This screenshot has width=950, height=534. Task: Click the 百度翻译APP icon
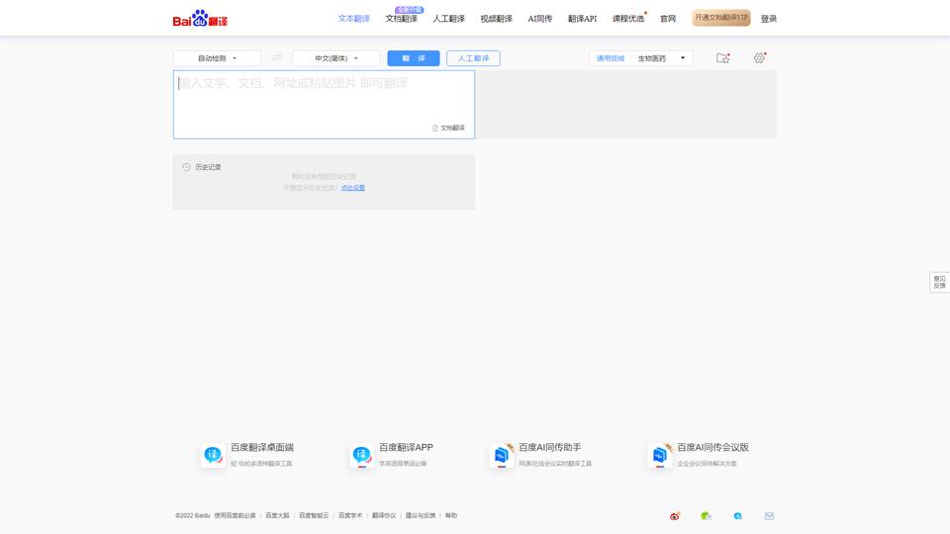362,455
